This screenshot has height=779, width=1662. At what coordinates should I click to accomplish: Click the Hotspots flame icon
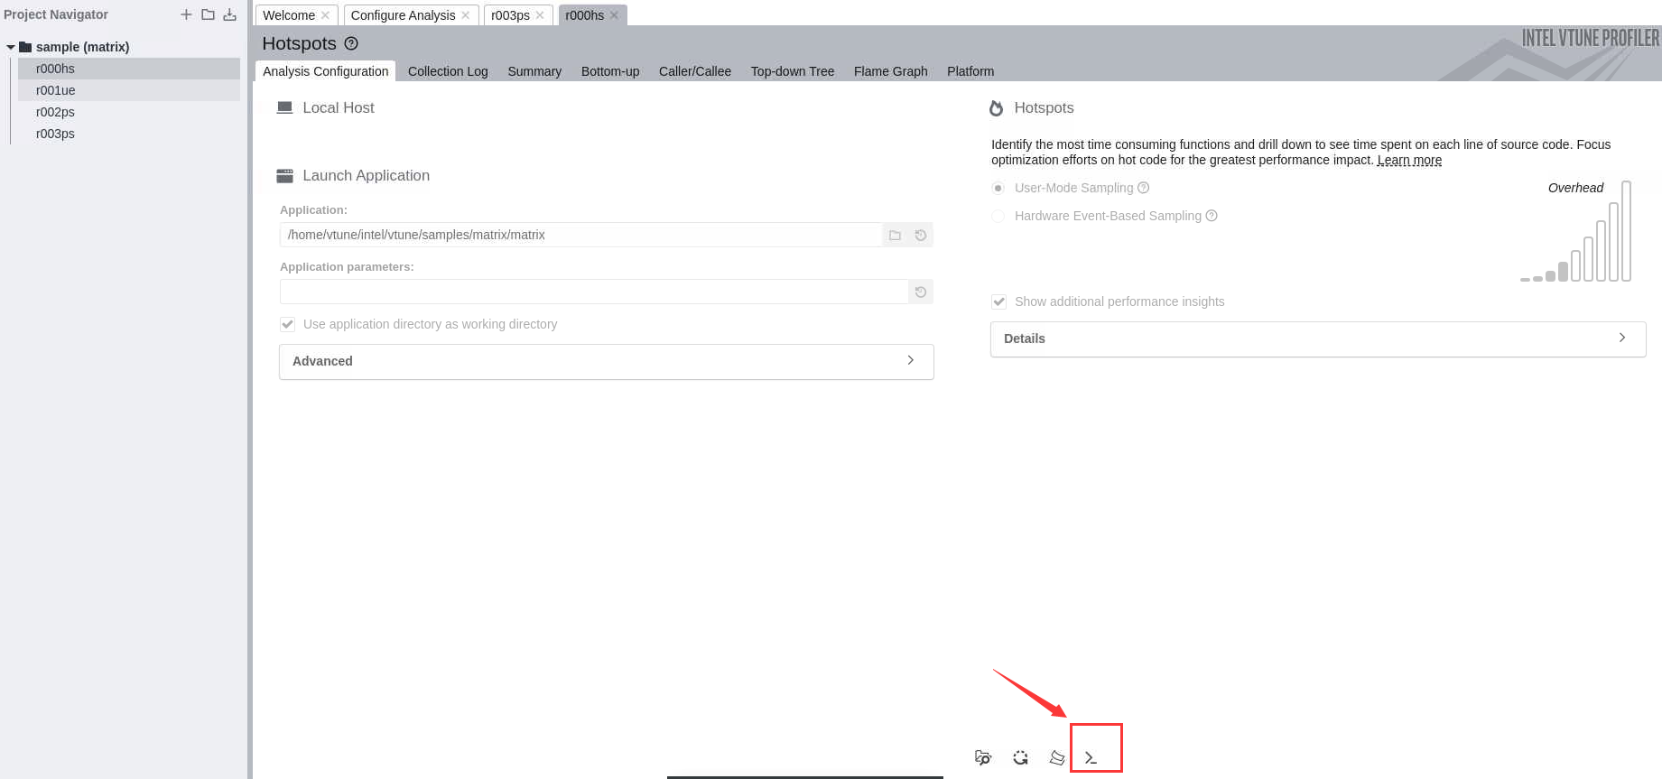tap(997, 108)
